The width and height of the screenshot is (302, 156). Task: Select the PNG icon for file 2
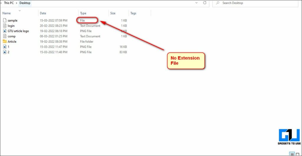[x=5, y=52]
